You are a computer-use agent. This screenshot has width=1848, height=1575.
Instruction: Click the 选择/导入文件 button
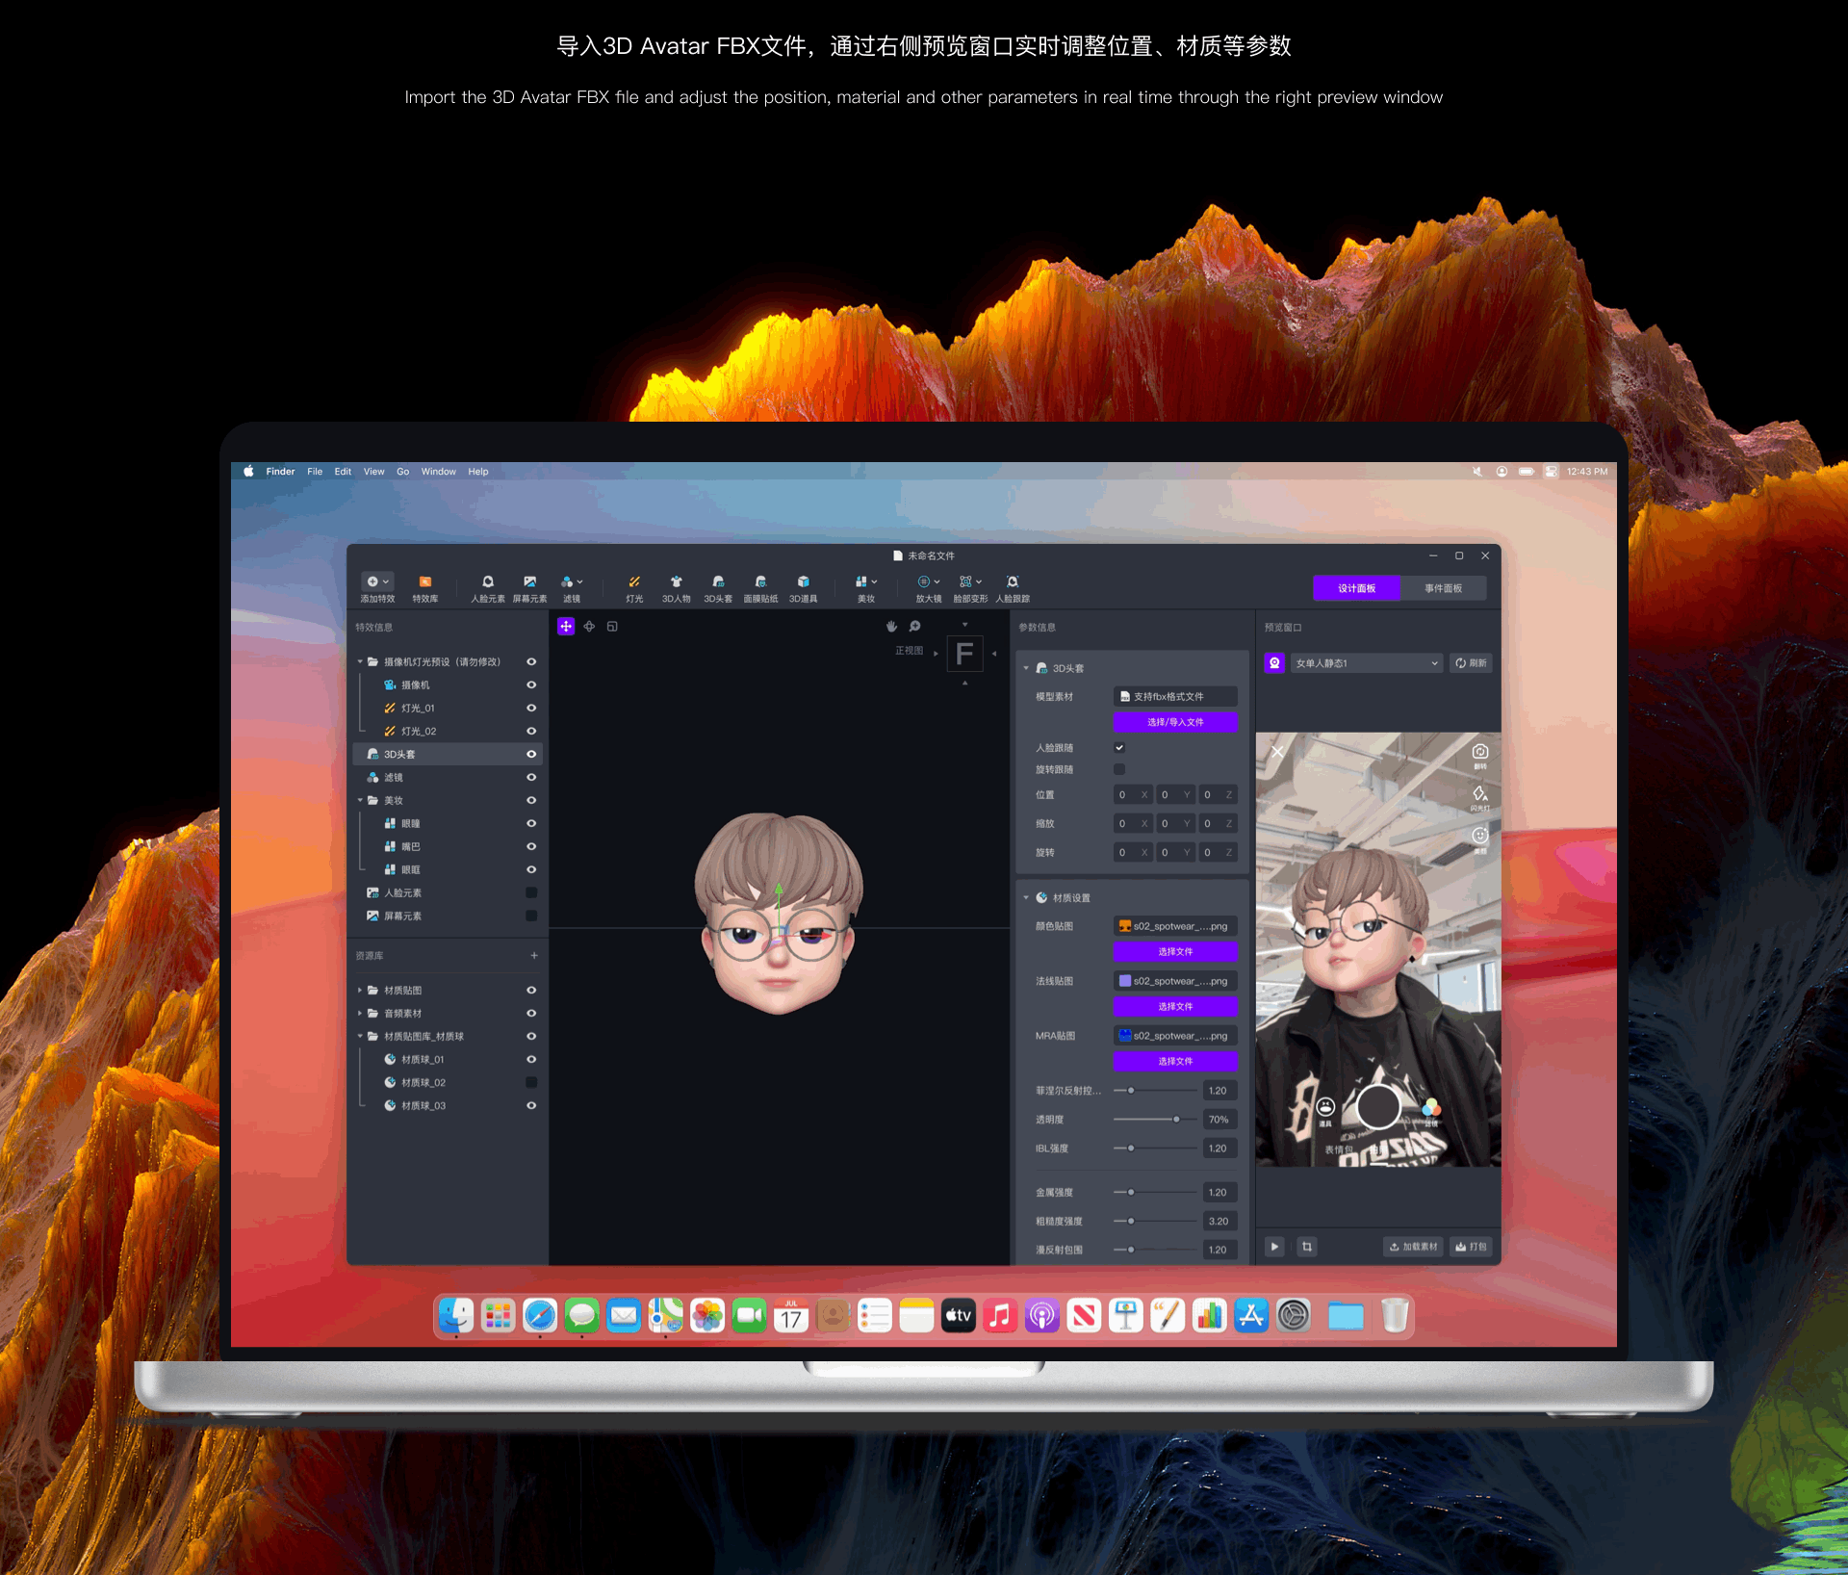[1175, 722]
